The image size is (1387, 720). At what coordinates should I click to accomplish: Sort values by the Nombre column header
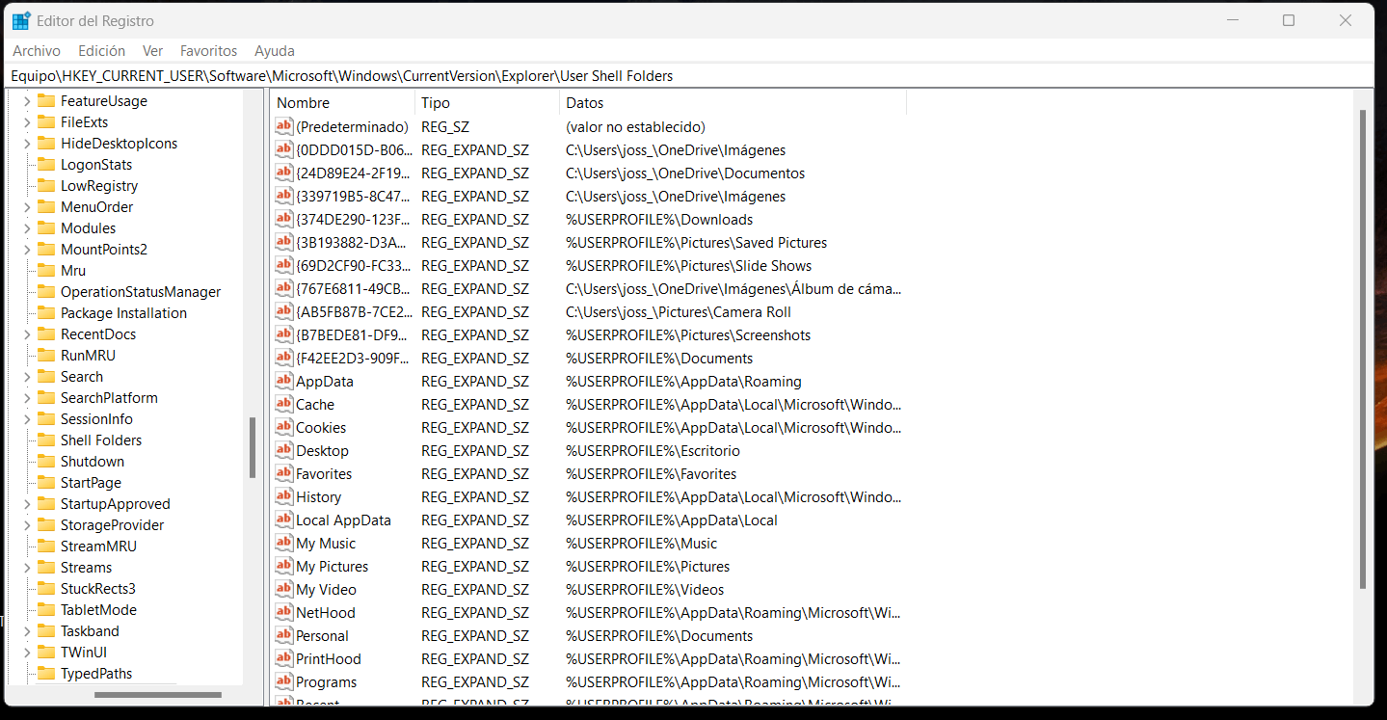[x=342, y=102]
